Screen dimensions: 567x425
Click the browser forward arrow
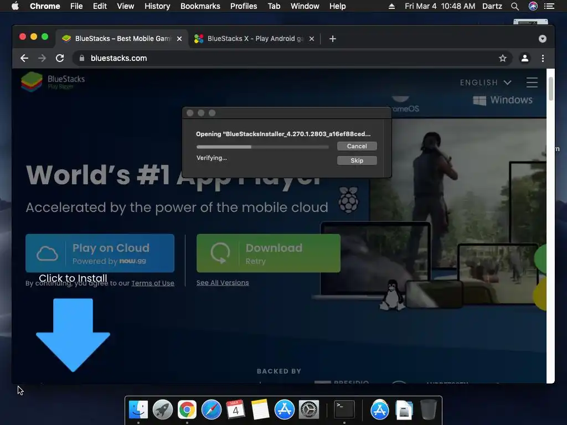pyautogui.click(x=42, y=58)
